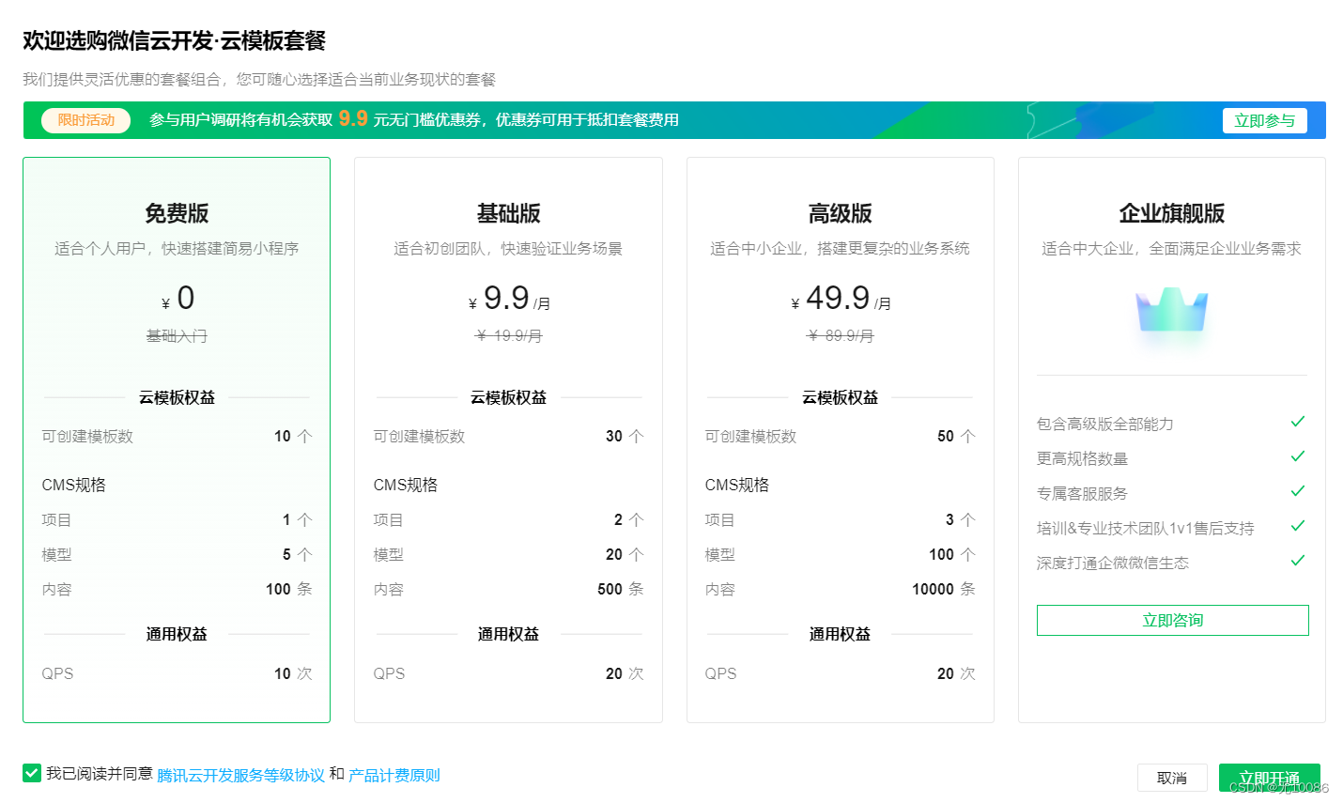Click 可创建模板数 value 10 个 in 免费版
Screen dimensions: 1343x803
click(293, 436)
